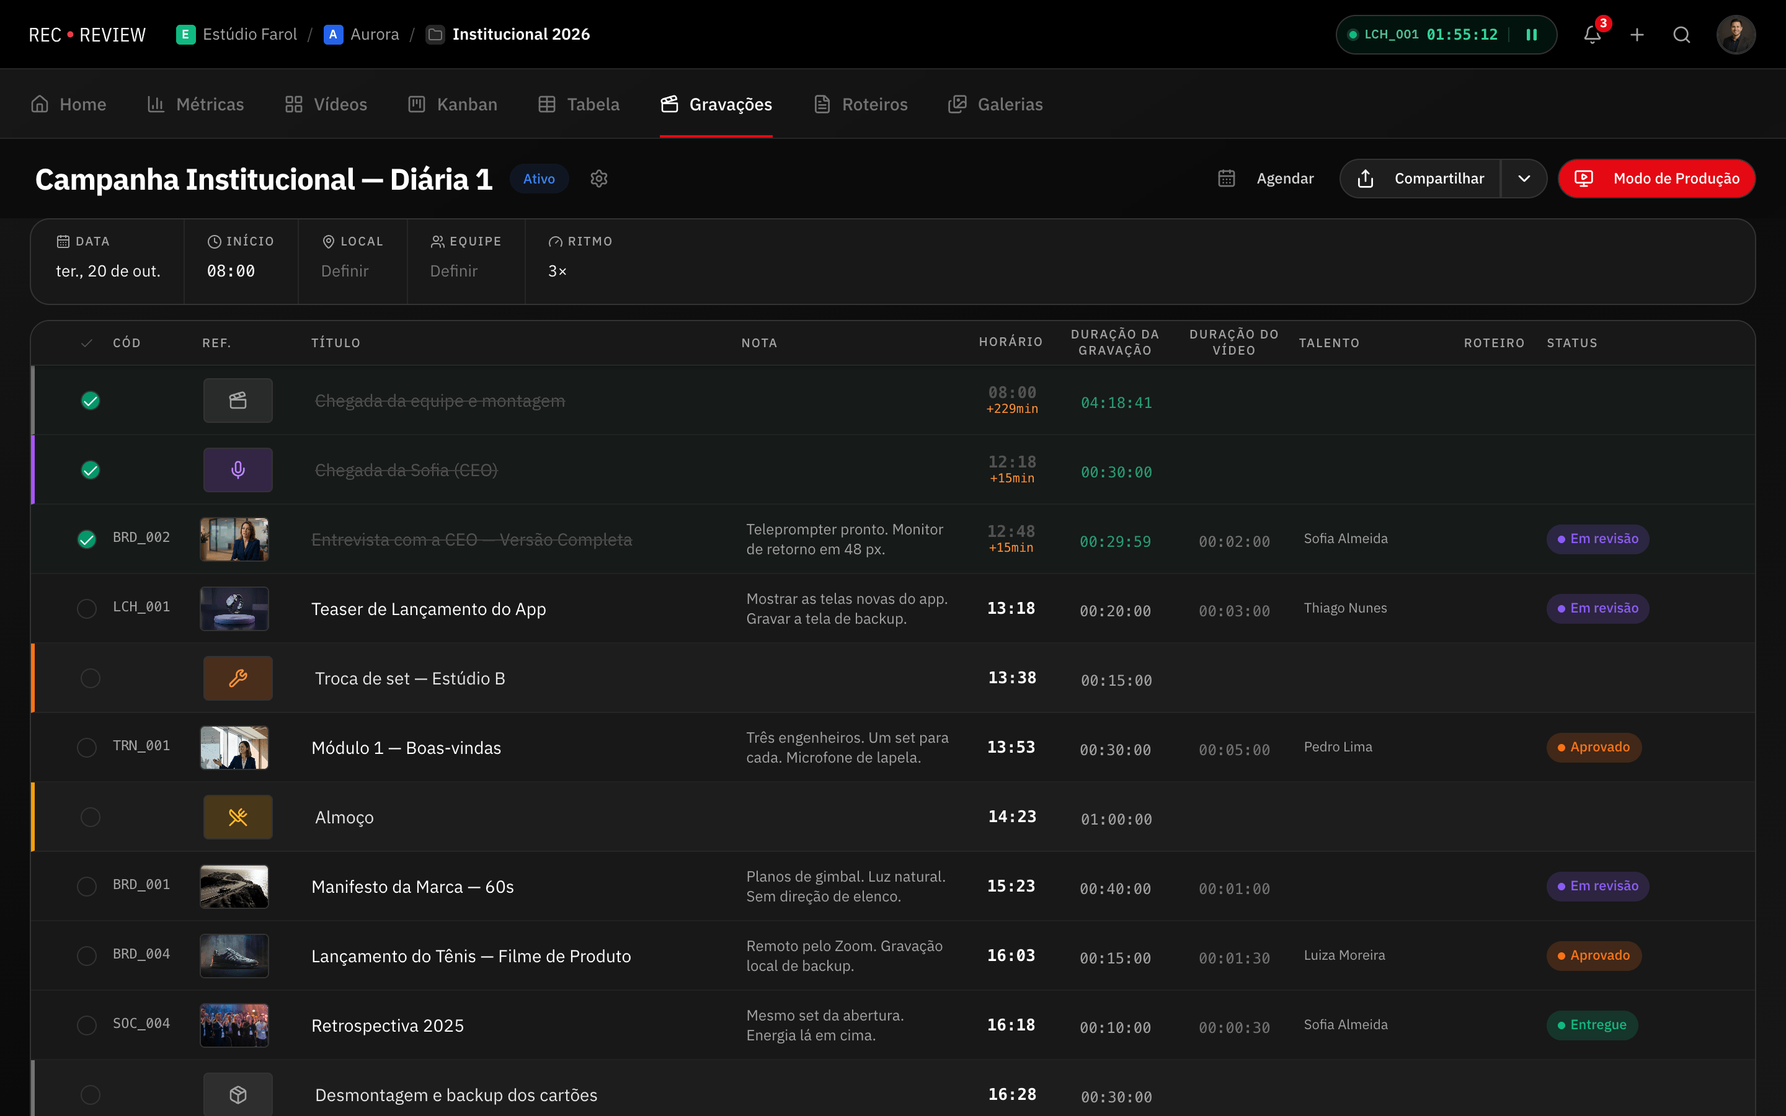The width and height of the screenshot is (1786, 1116).
Task: Click the Agendar button
Action: click(1266, 179)
